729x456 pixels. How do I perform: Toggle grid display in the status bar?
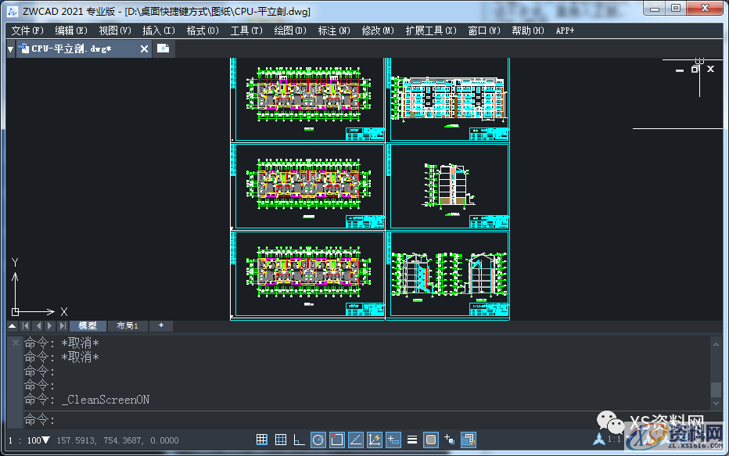[x=281, y=440]
